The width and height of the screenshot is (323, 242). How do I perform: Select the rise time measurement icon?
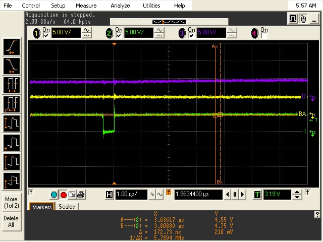click(x=12, y=47)
